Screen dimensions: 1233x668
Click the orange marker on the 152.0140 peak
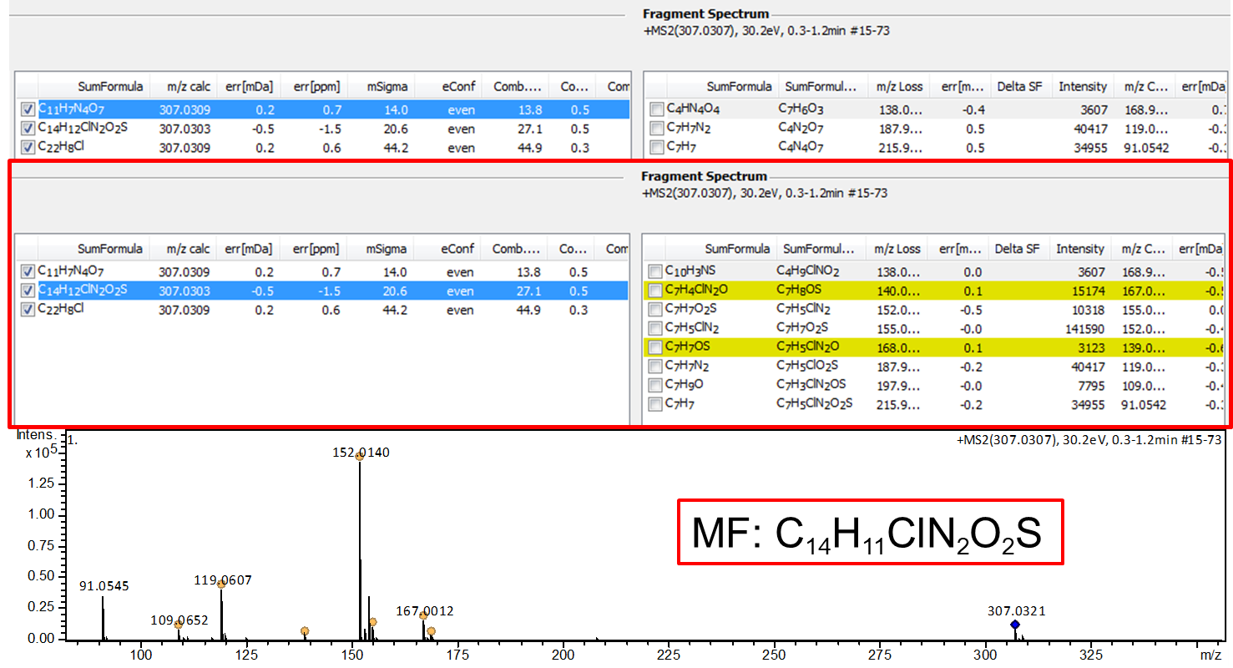(360, 456)
